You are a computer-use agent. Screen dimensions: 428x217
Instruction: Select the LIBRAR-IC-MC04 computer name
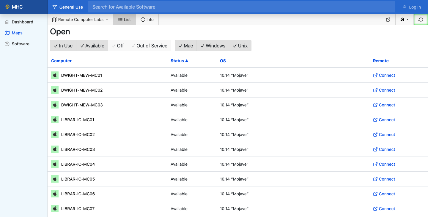78,164
